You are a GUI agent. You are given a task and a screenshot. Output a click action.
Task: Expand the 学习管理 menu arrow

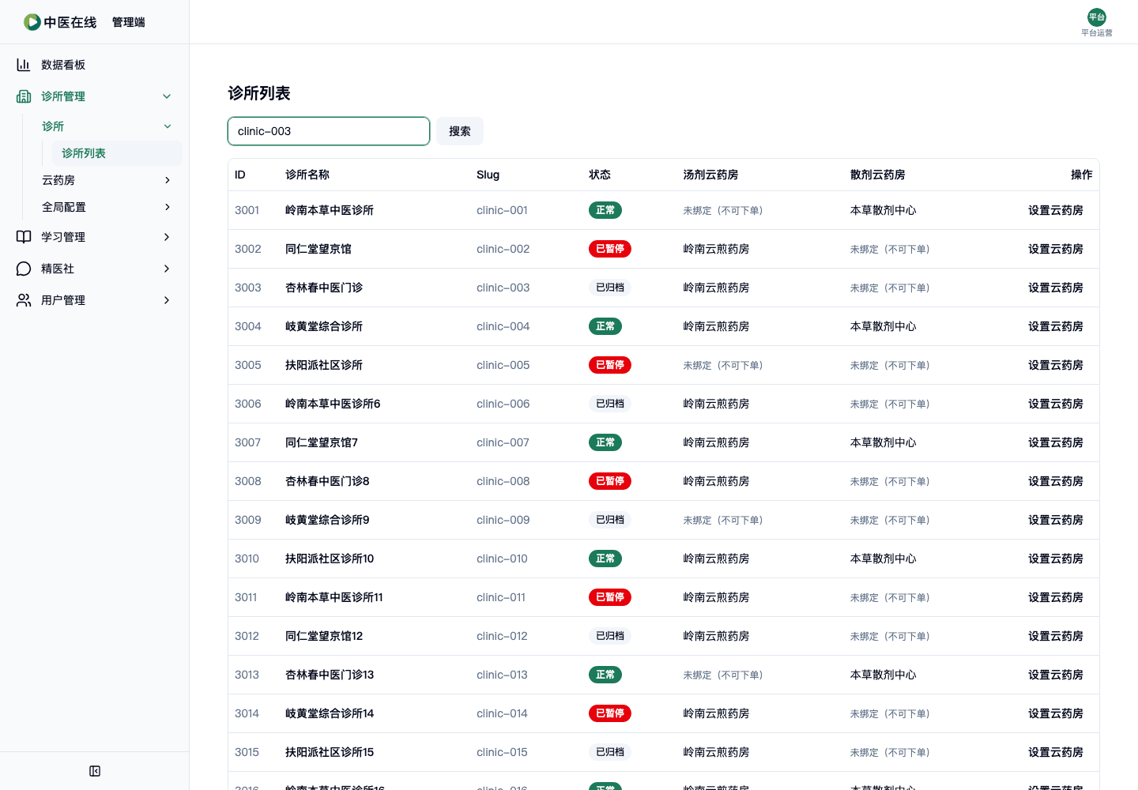(x=167, y=237)
